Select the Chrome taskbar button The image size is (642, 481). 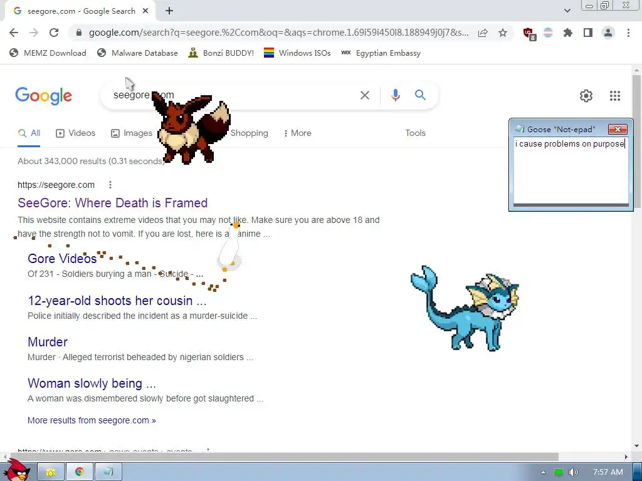pyautogui.click(x=80, y=472)
